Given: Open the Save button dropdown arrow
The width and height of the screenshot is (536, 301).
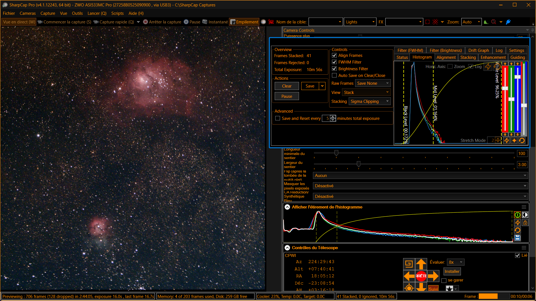Looking at the screenshot, I should (x=322, y=86).
